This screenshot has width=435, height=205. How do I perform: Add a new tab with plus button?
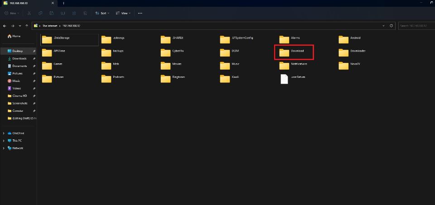tap(63, 3)
